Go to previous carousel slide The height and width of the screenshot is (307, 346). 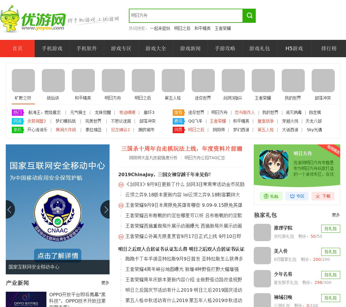pyautogui.click(x=10, y=209)
